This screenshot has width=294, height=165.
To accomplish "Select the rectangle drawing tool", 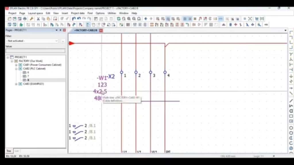I will [x=291, y=116].
